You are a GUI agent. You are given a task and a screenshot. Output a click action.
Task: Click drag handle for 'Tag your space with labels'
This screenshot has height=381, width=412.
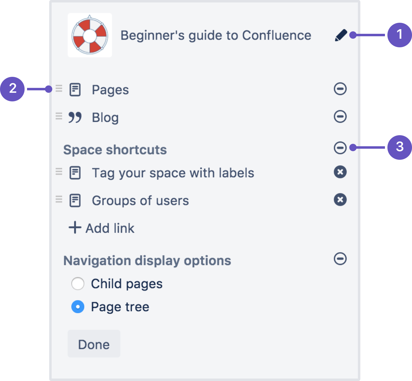pos(59,172)
